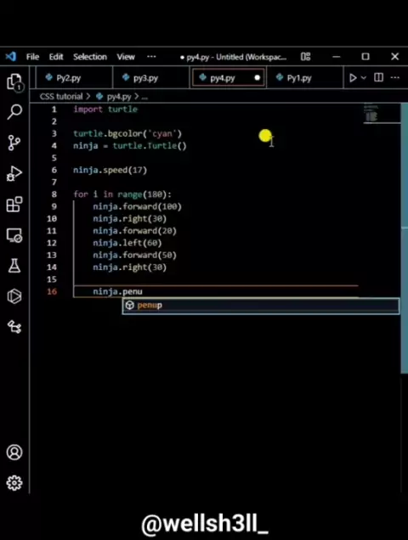The height and width of the screenshot is (540, 408).
Task: Open the editor More Actions ellipsis
Action: (x=395, y=77)
